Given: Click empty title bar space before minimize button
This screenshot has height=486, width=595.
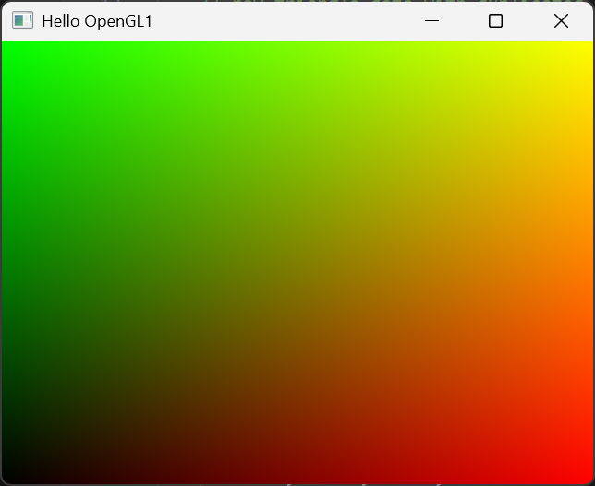Looking at the screenshot, I should [x=277, y=20].
